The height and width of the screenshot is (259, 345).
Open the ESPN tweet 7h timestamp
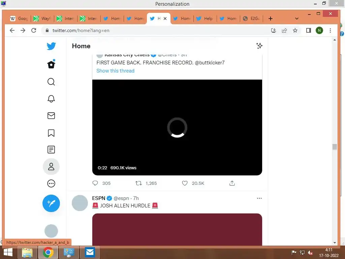click(x=136, y=198)
